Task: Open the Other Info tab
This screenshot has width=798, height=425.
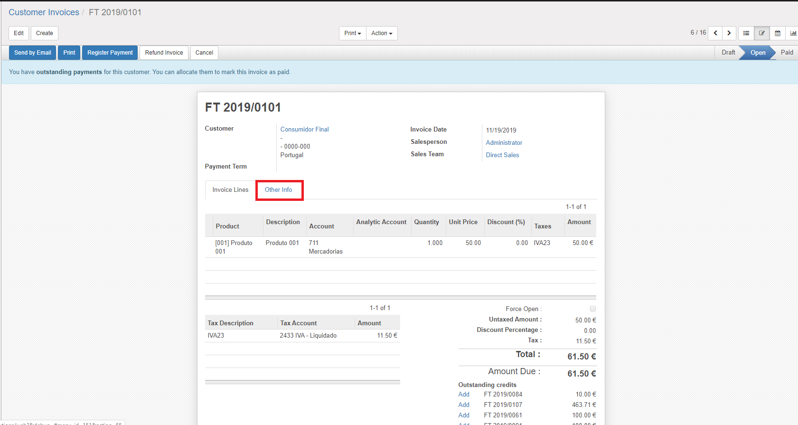Action: point(279,190)
